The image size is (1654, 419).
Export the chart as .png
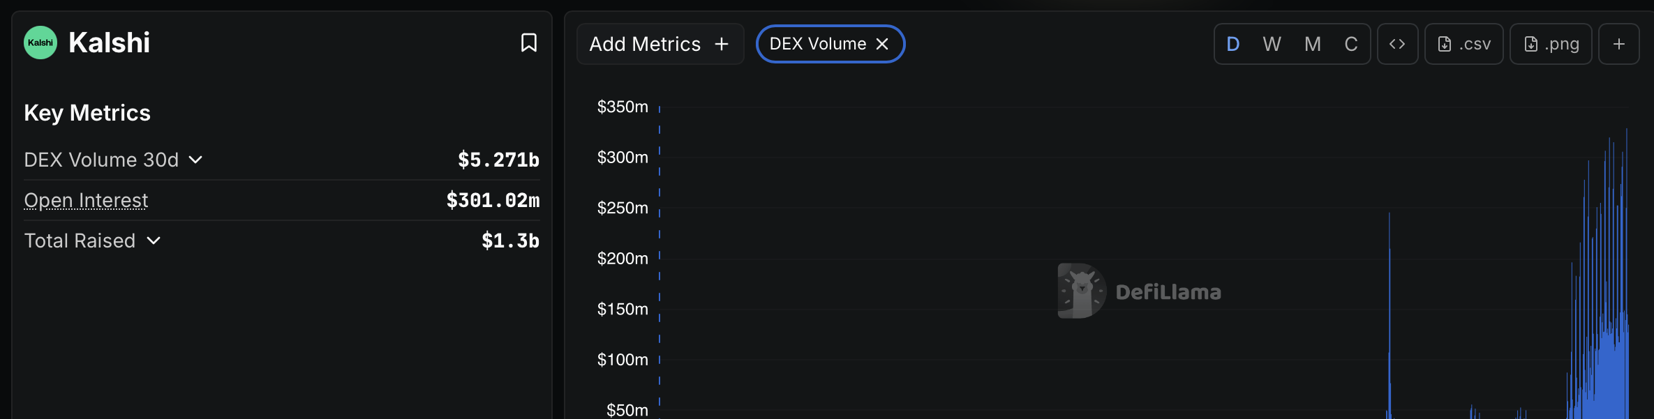click(1551, 43)
